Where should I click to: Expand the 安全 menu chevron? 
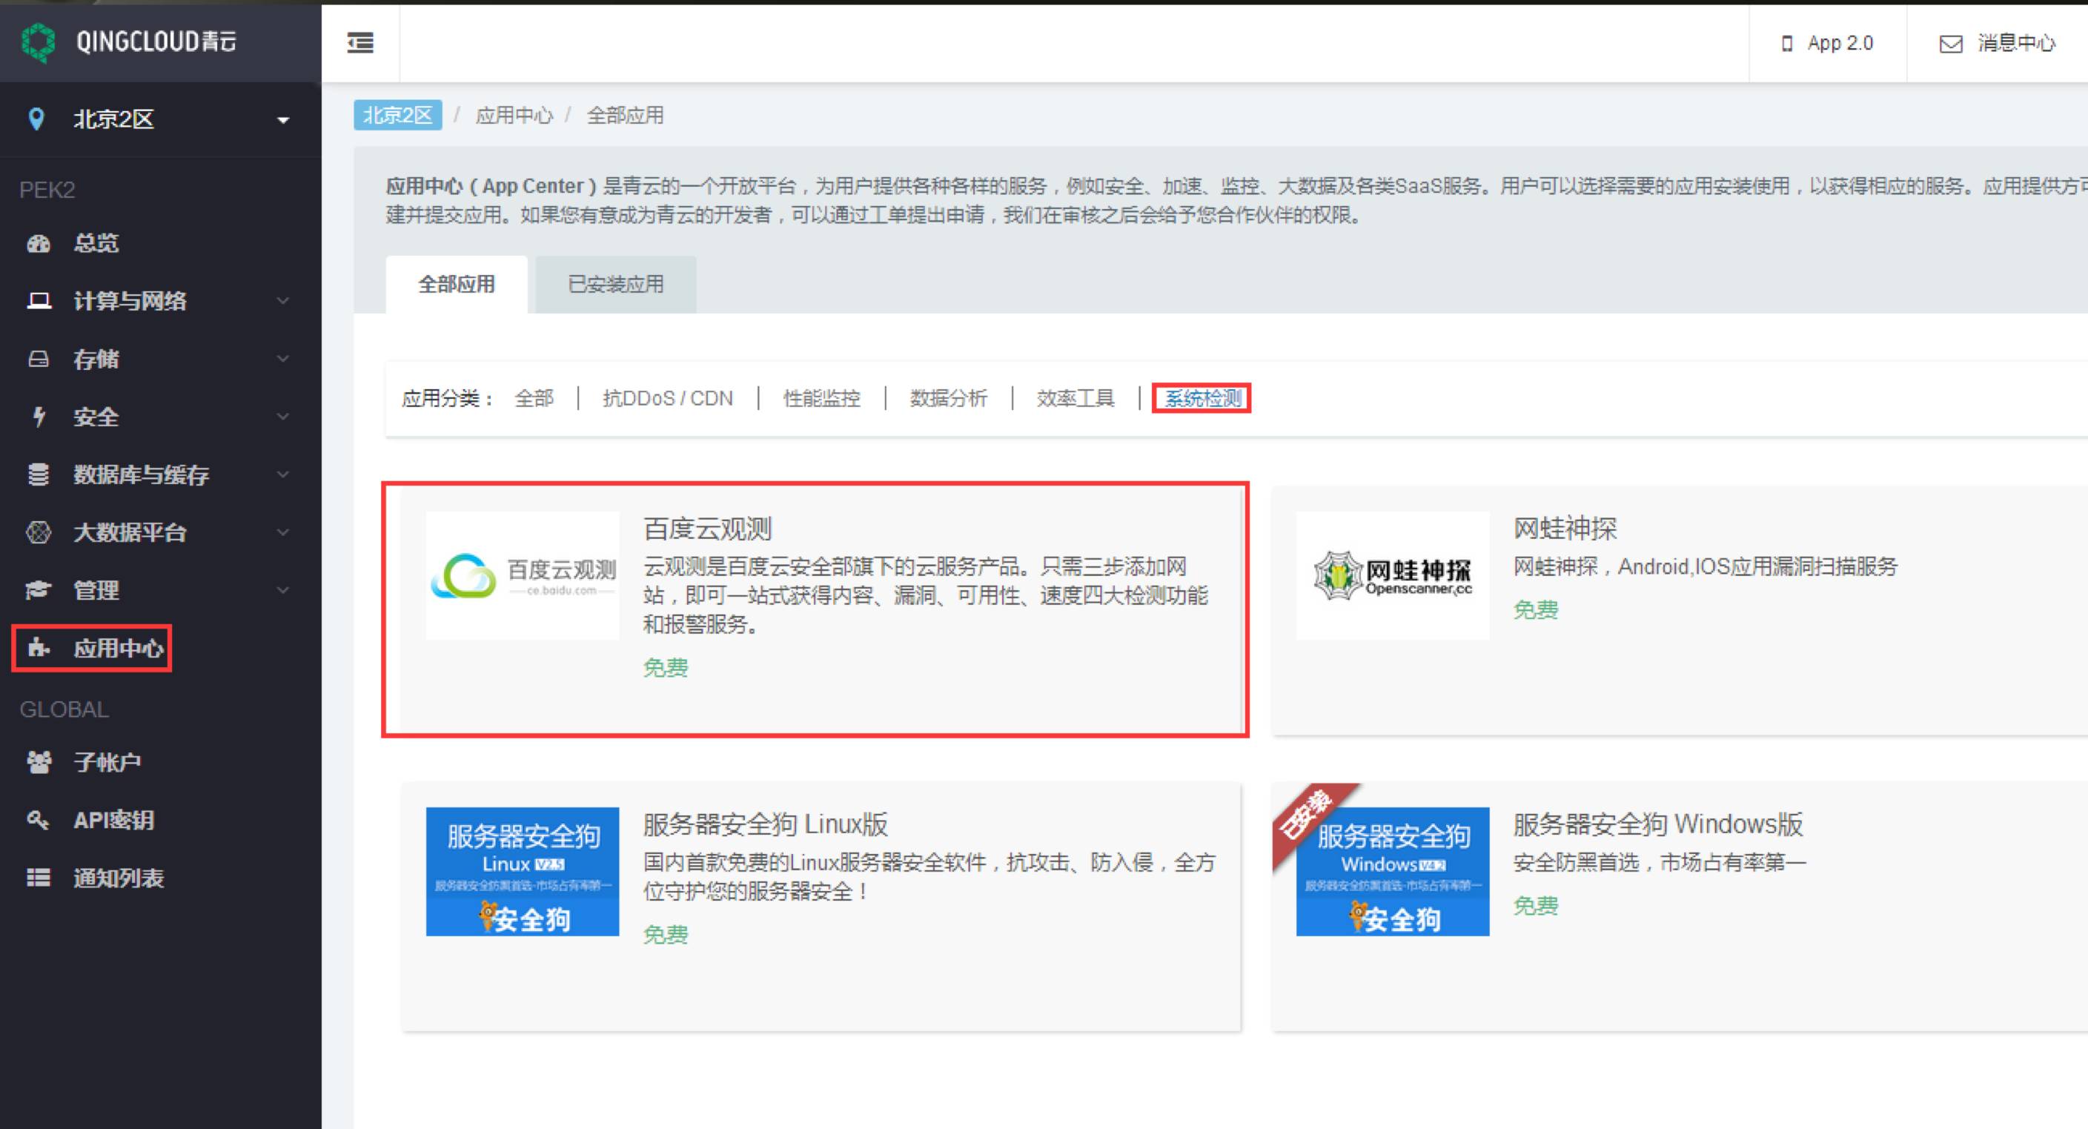click(x=283, y=417)
